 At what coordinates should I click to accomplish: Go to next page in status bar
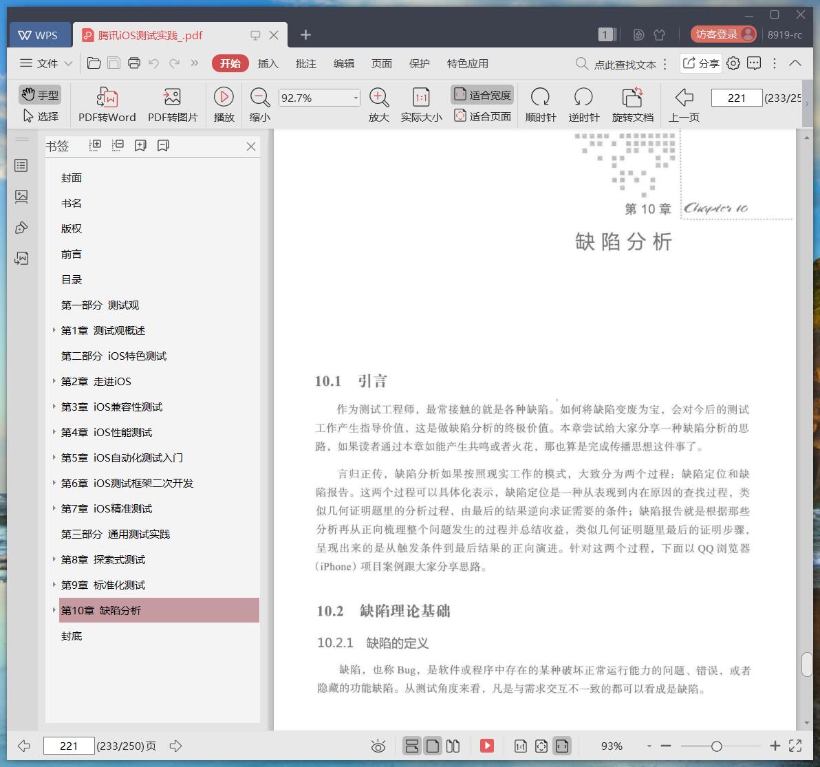(x=175, y=746)
